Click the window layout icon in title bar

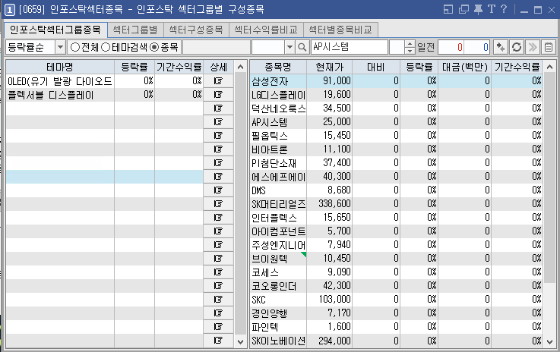[448, 9]
